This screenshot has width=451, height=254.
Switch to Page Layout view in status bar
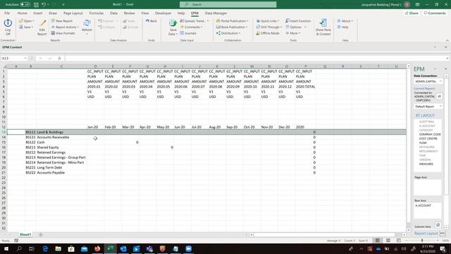pyautogui.click(x=388, y=241)
